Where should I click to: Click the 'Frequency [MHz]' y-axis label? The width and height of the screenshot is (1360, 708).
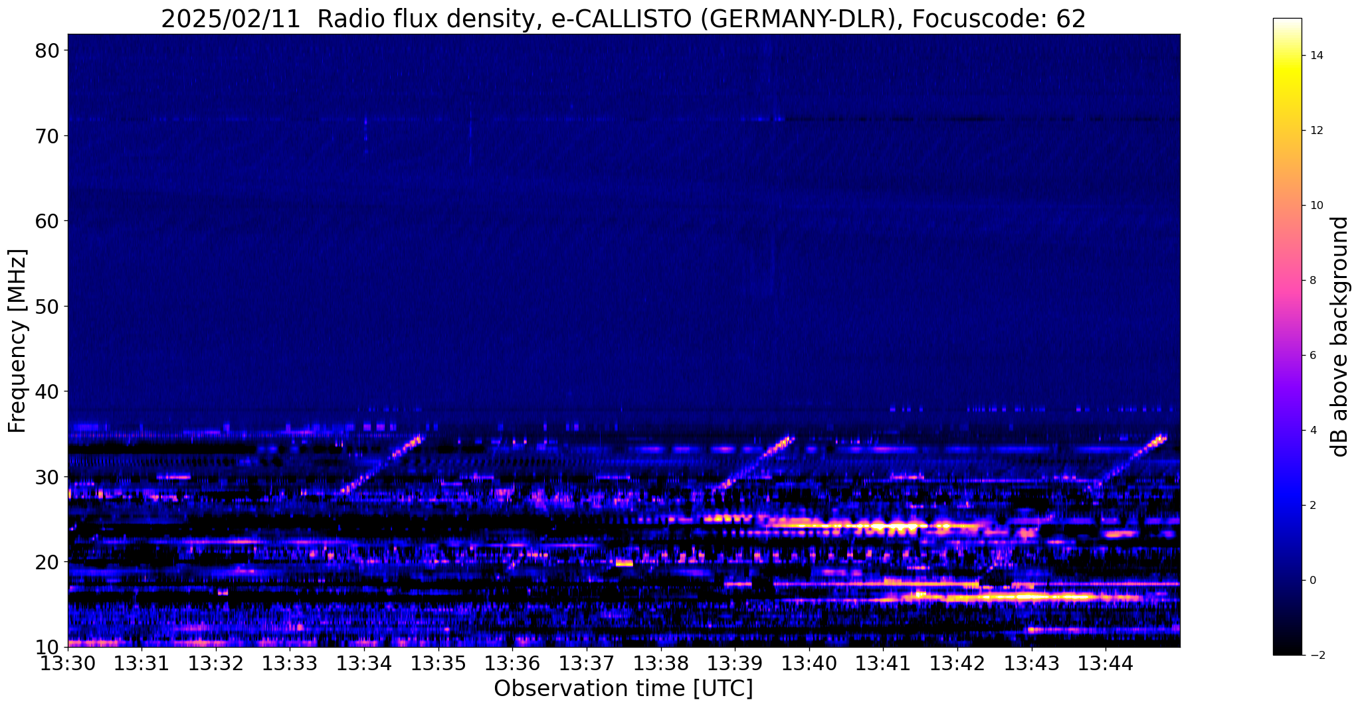(17, 341)
